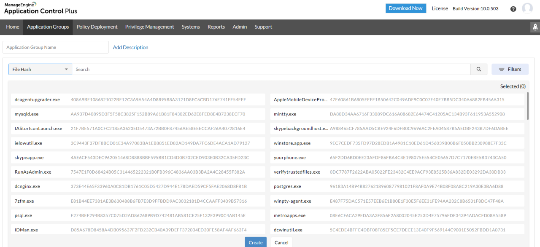This screenshot has width=540, height=247.
Task: Click the Cancel button
Action: tap(281, 242)
